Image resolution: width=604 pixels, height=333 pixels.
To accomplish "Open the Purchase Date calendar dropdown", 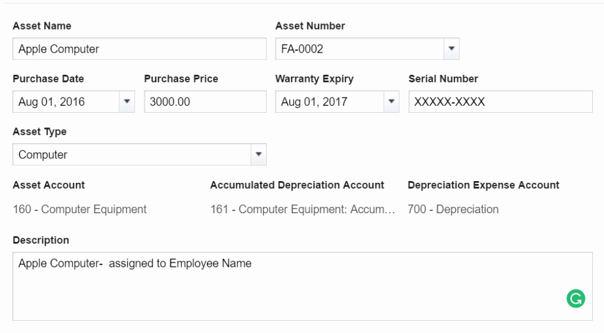I will [127, 102].
